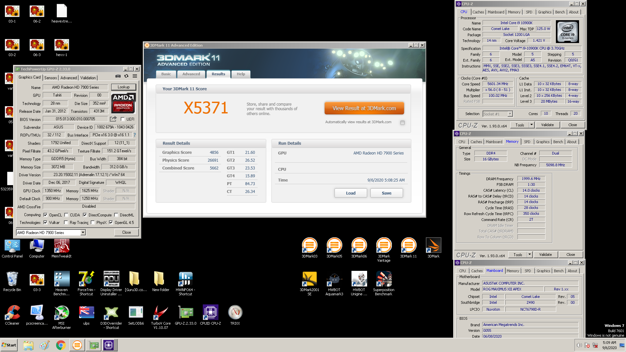
Task: Toggle the OpenGL 4.5 checkbox
Action: tap(111, 222)
